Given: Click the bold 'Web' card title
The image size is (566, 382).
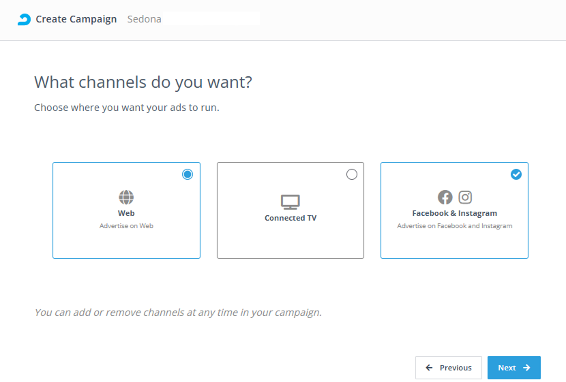Looking at the screenshot, I should (126, 213).
